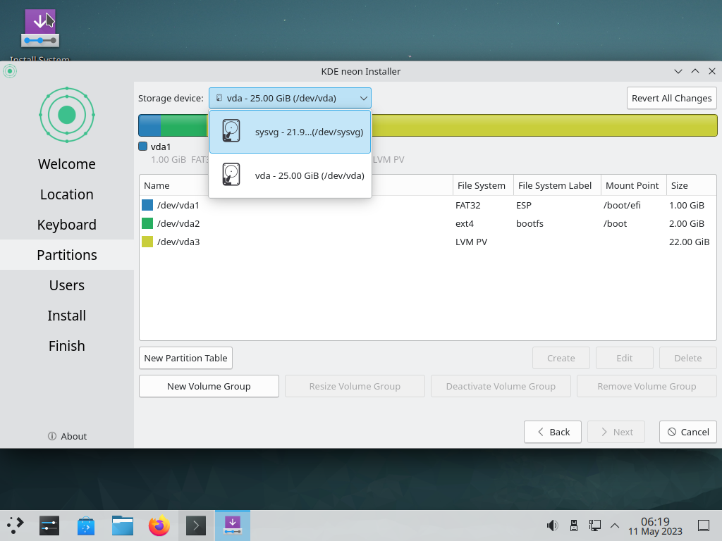722x541 pixels.
Task: Click the blue vda1 segment in partition bar
Action: coord(149,125)
